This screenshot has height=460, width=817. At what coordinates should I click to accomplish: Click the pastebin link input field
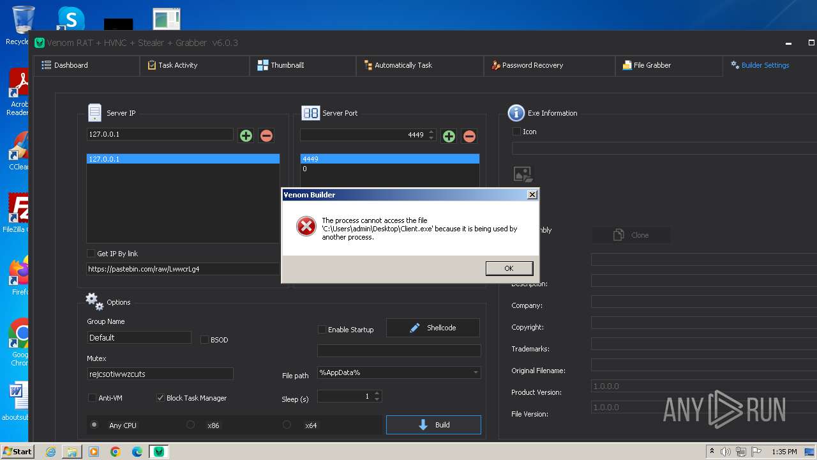point(183,269)
